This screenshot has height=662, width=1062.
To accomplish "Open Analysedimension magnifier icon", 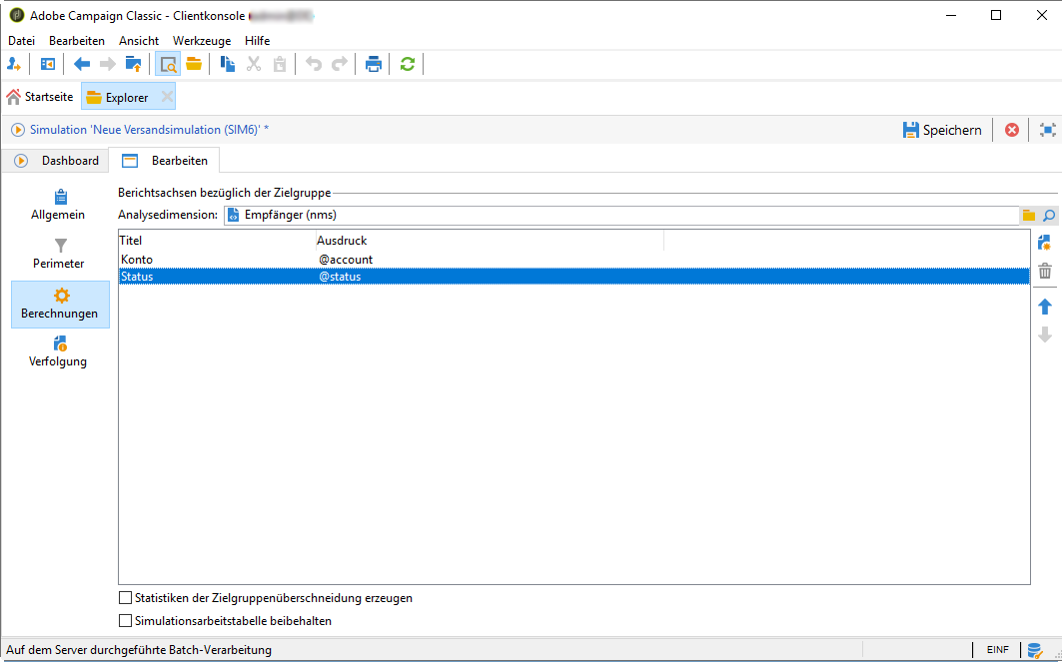I will pyautogui.click(x=1048, y=216).
